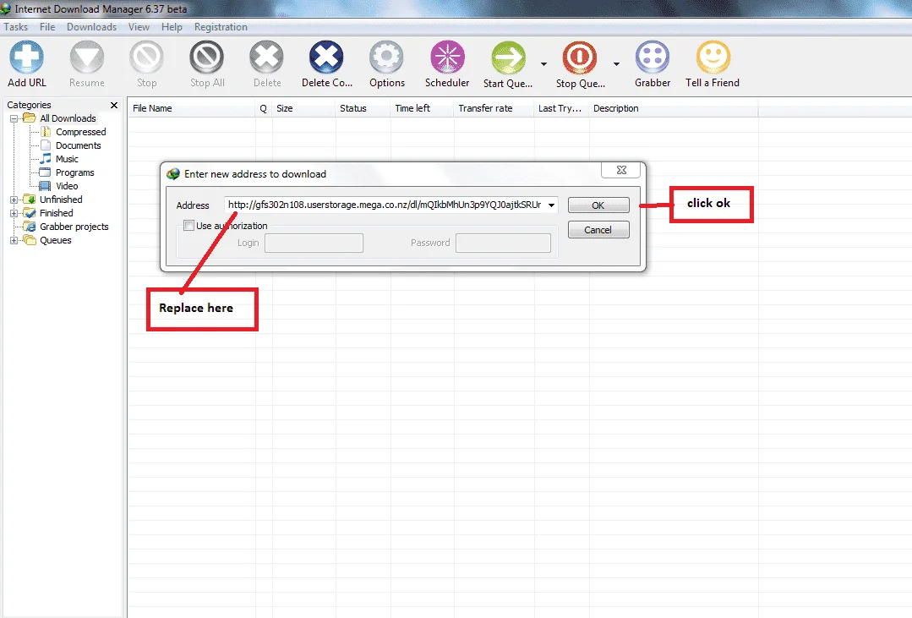This screenshot has width=912, height=618.
Task: Select the Documents category icon
Action: point(46,145)
